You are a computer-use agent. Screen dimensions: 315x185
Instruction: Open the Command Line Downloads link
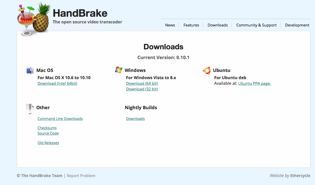(60, 119)
